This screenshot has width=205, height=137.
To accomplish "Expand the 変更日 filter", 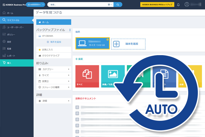I will pyautogui.click(x=54, y=81).
